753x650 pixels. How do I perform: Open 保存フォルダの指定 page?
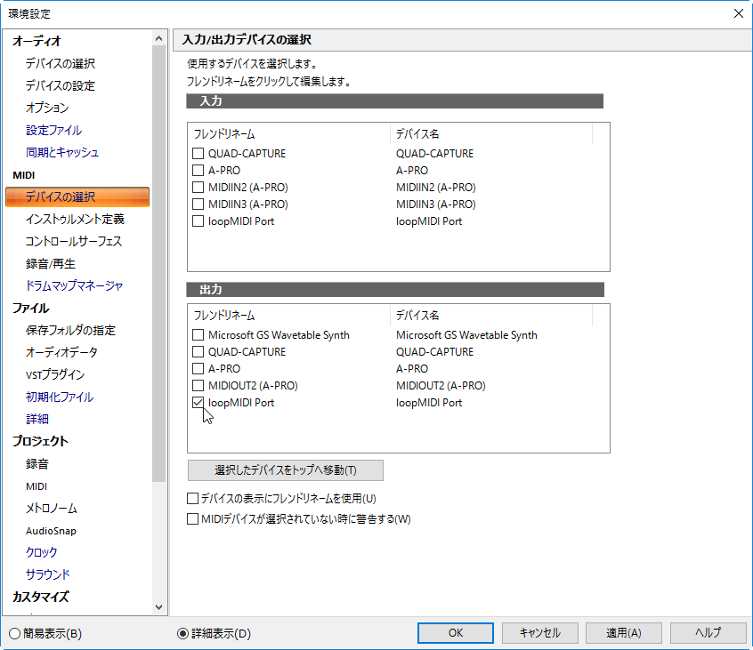pyautogui.click(x=70, y=330)
